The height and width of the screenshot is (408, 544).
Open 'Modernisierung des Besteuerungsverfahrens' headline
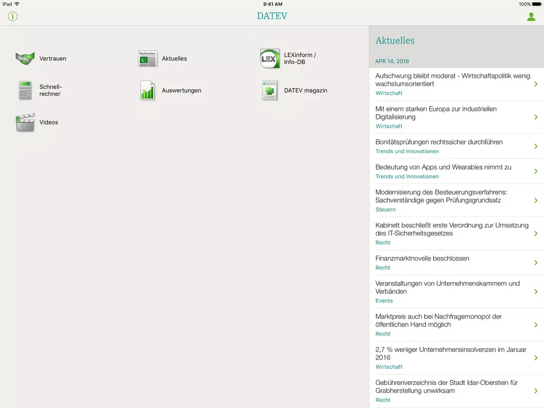tap(441, 196)
